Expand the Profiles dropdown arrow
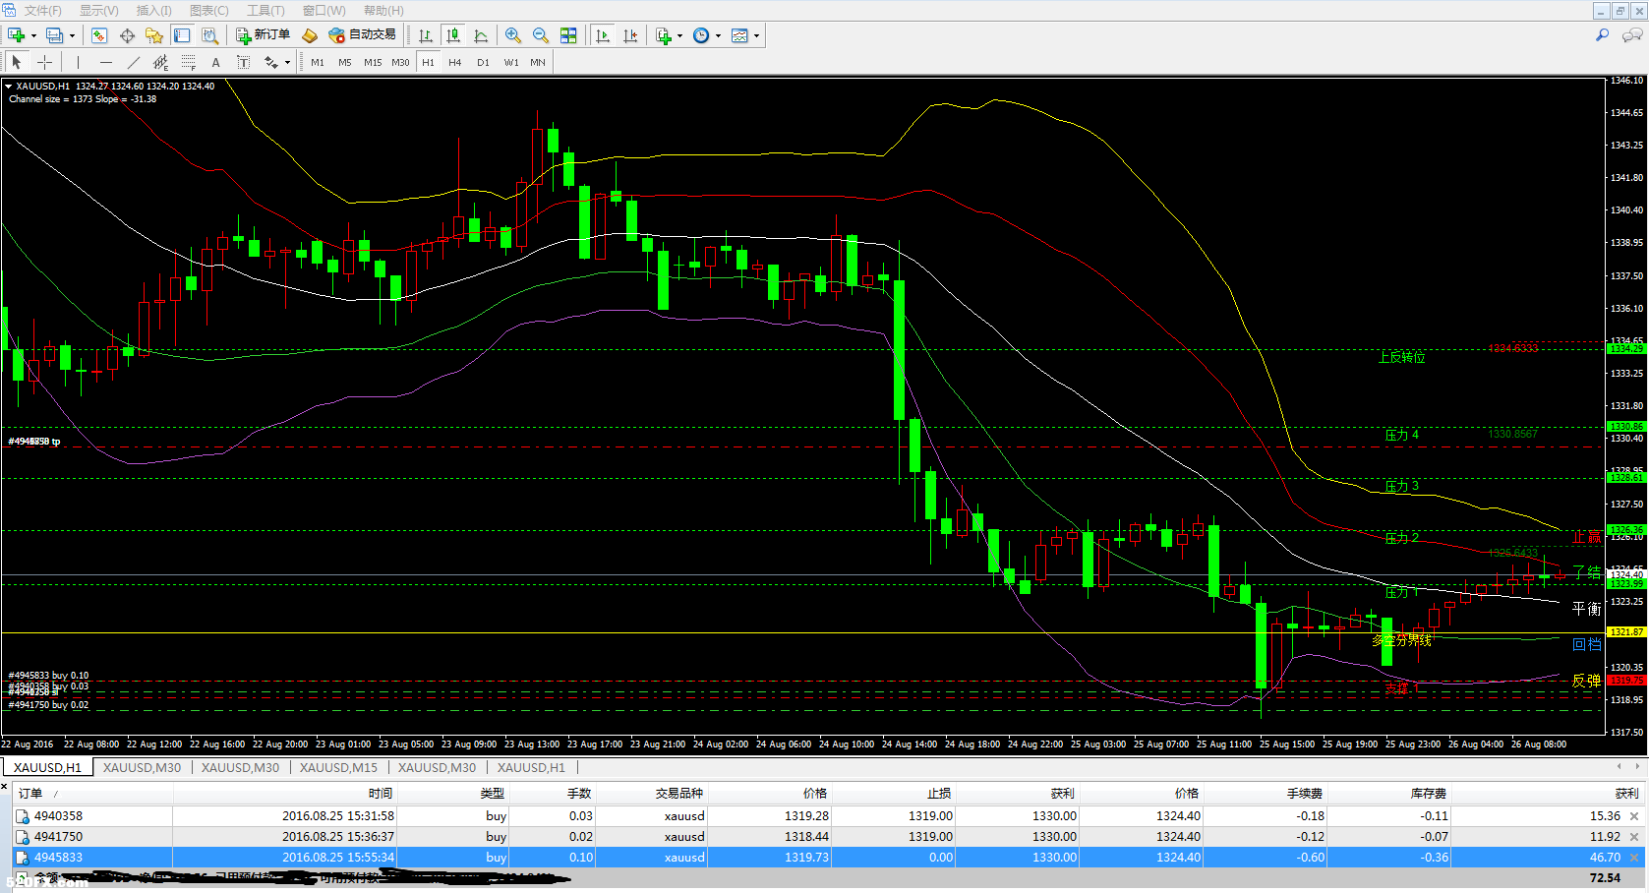 [x=72, y=35]
